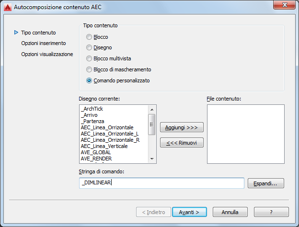Click Aggiungi >>> button
This screenshot has height=227, width=299.
(x=182, y=127)
